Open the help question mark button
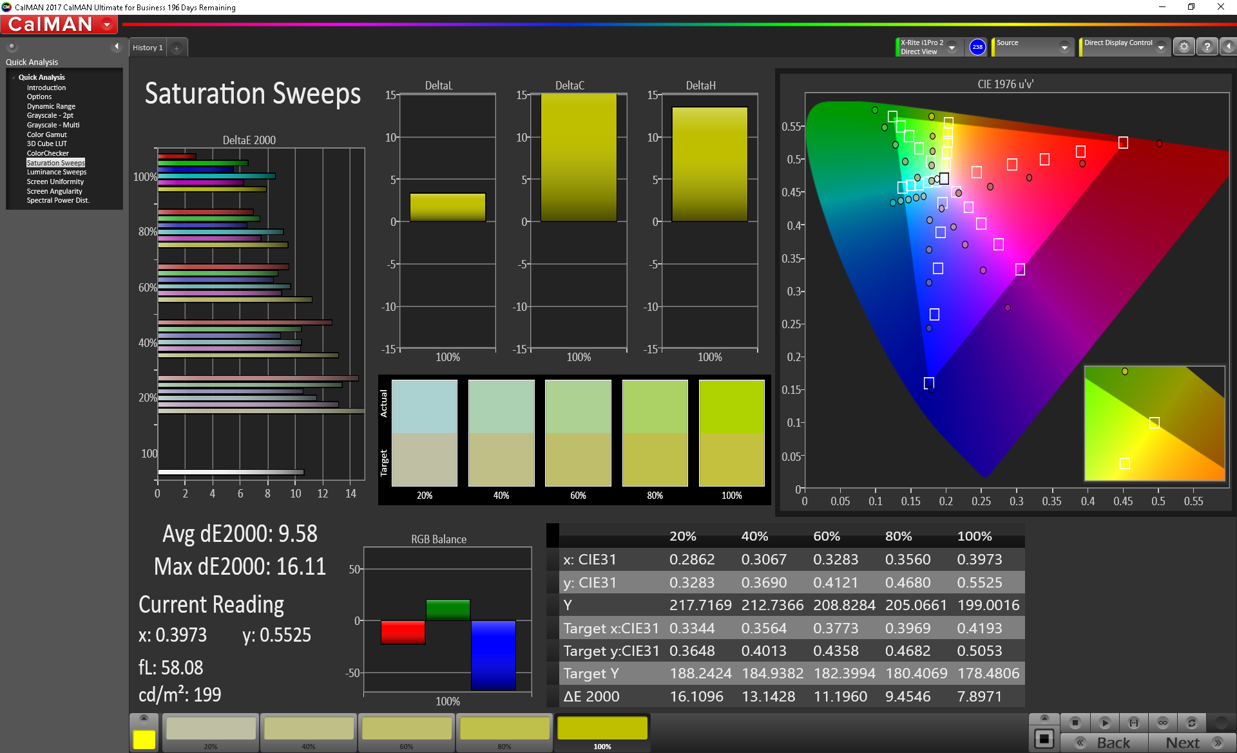Viewport: 1237px width, 753px height. [1207, 47]
